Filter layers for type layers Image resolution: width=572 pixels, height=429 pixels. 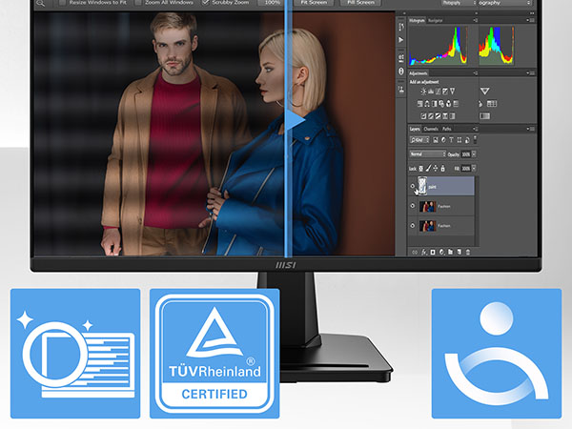(451, 140)
